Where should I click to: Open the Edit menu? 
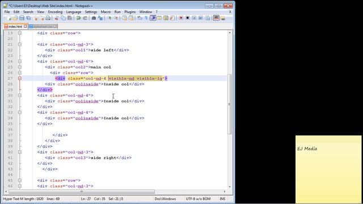16,12
